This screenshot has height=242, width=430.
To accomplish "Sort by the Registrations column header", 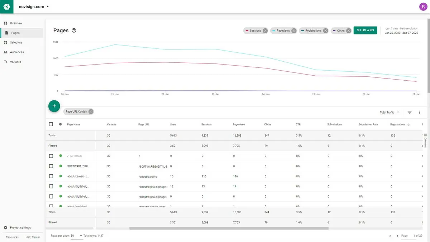I will (398, 124).
